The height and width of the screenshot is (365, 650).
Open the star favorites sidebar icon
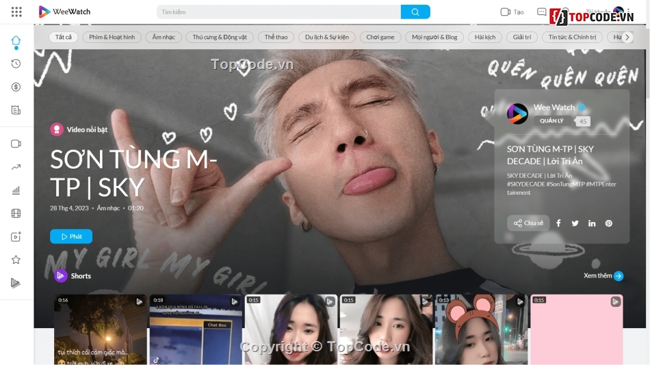pos(16,260)
